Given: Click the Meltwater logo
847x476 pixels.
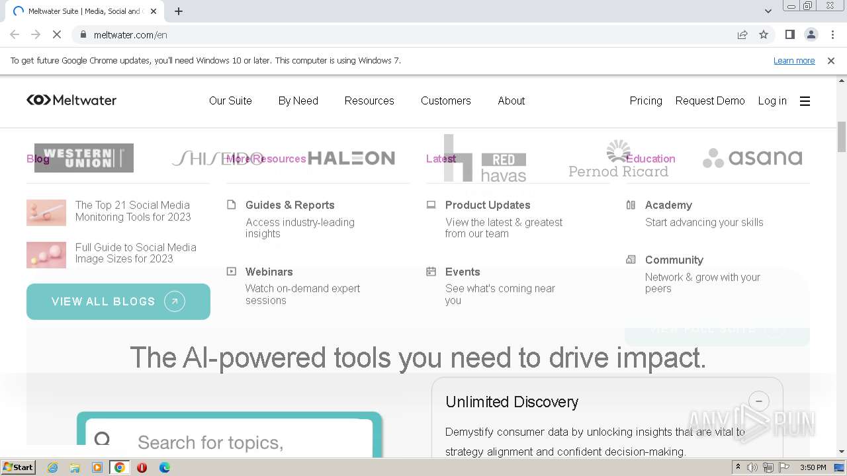Looking at the screenshot, I should pos(71,100).
